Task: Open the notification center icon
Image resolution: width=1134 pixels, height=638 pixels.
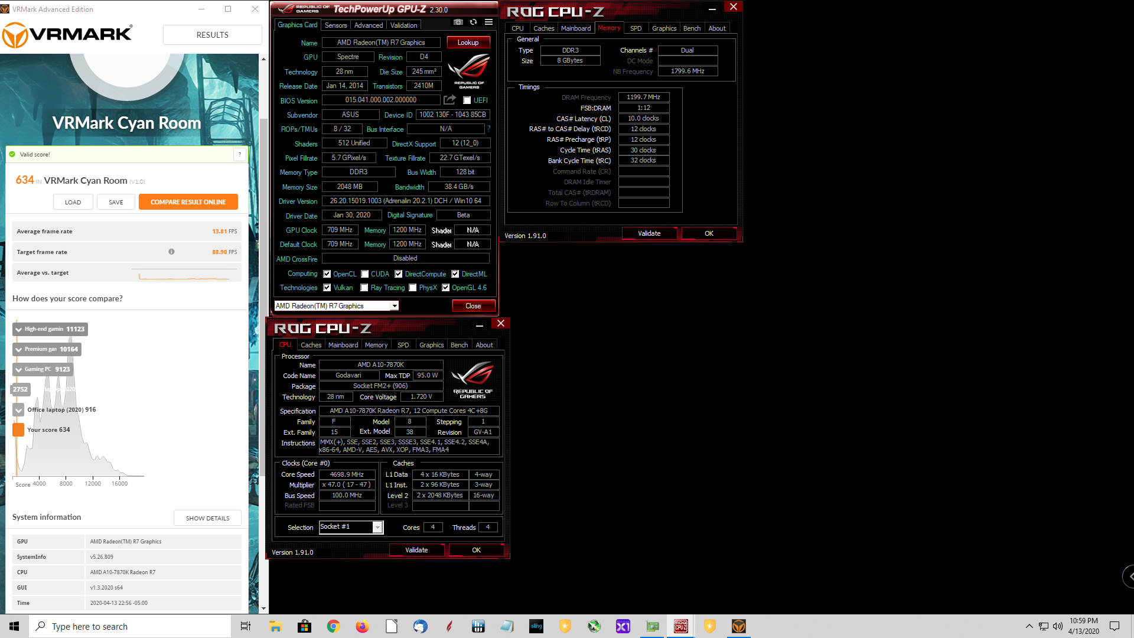Action: click(x=1115, y=626)
